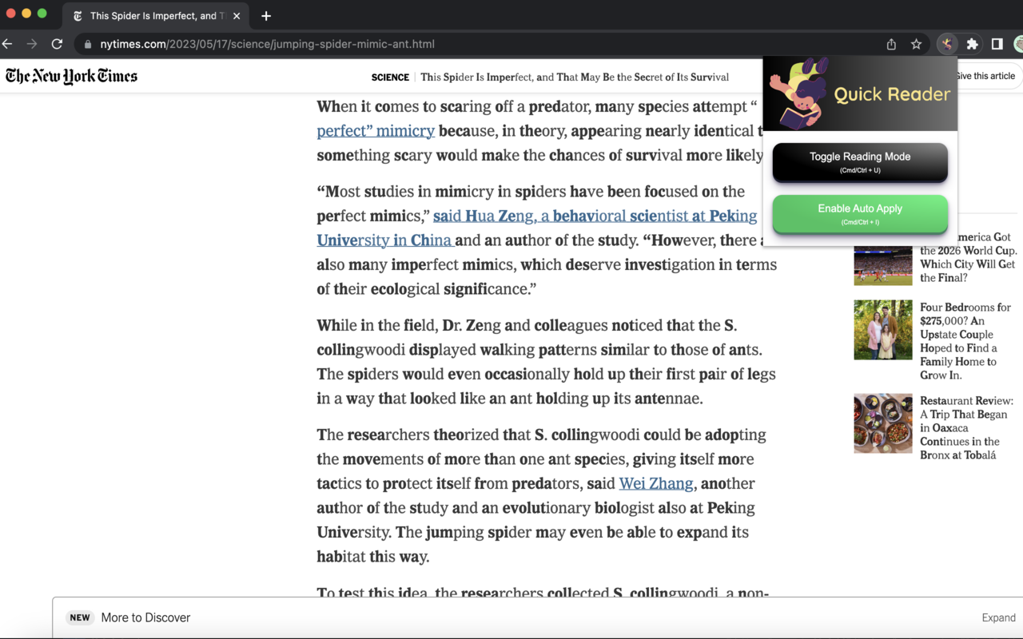Click the Extensions puzzle piece icon
Image resolution: width=1023 pixels, height=639 pixels.
tap(972, 44)
